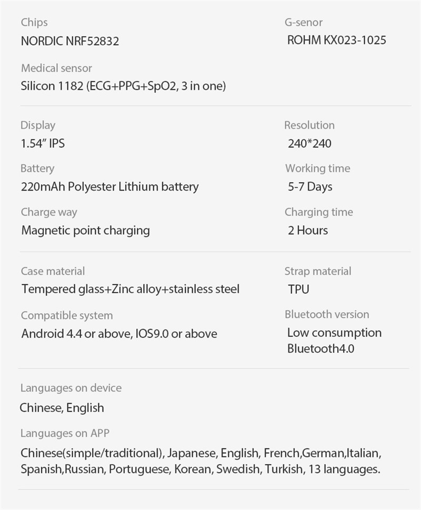
Task: Click the NORDIC NRF52832 chip value
Action: click(x=70, y=41)
